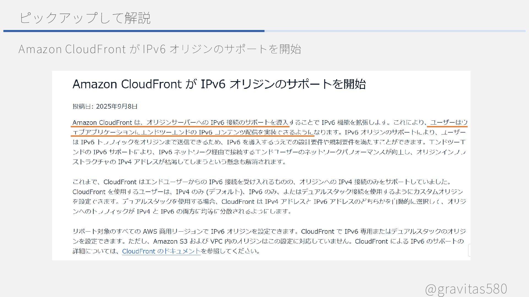Open the CloudFront のドキュメント link

161,251
